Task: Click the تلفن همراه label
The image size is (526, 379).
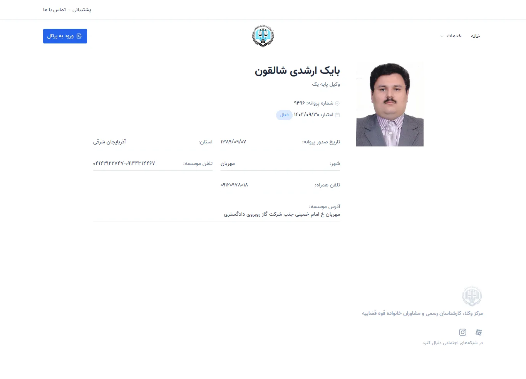Action: [327, 185]
